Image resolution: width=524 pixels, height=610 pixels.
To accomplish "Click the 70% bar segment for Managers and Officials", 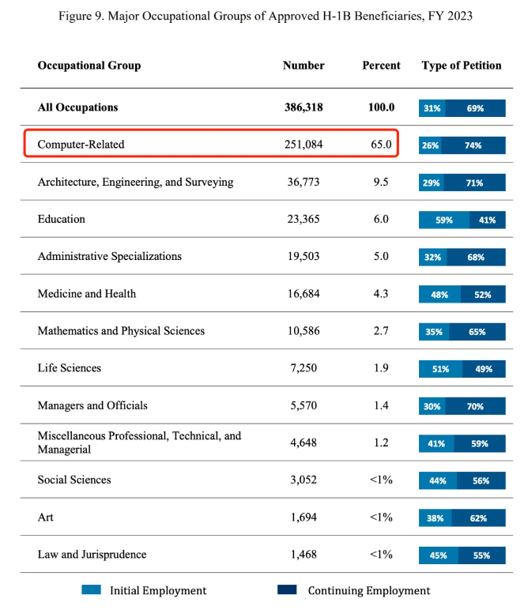I will click(x=474, y=406).
